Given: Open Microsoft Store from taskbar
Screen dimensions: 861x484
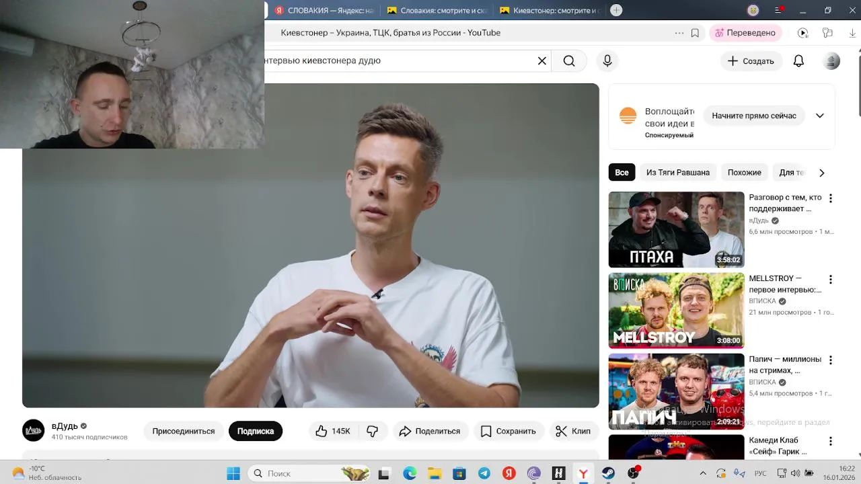Looking at the screenshot, I should click(x=459, y=473).
